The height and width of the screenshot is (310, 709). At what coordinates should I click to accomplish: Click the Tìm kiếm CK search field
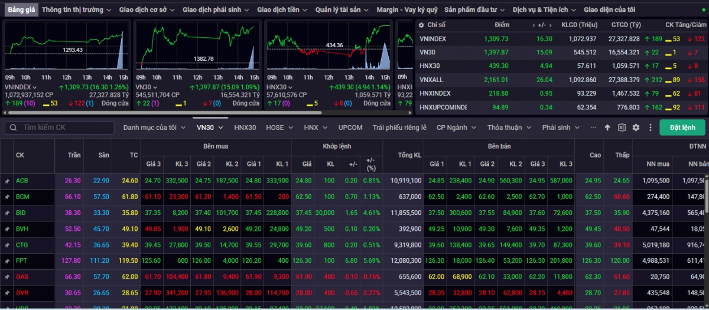click(65, 128)
